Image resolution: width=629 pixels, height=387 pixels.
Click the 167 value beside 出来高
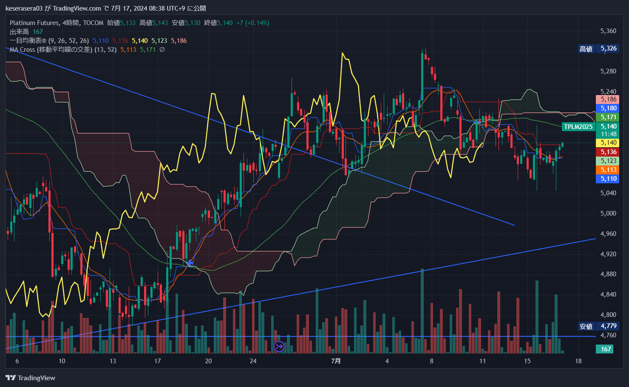point(38,32)
